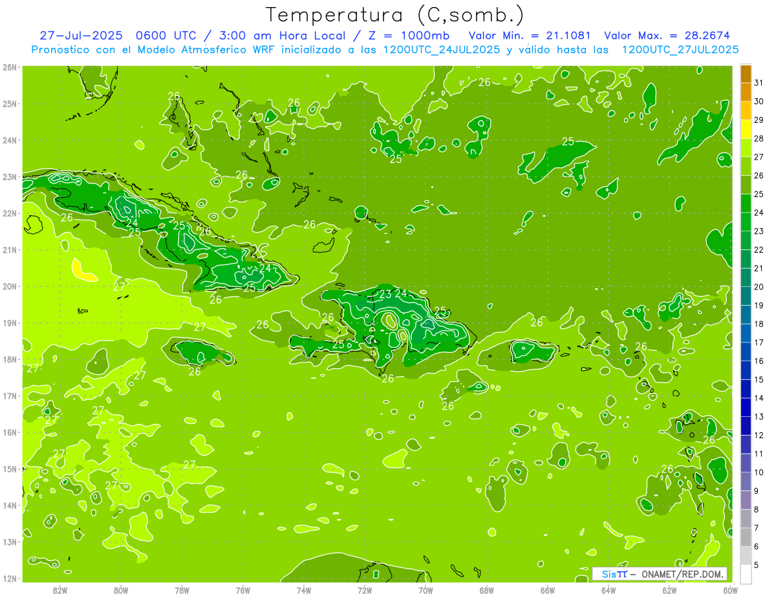This screenshot has width=776, height=599.
Task: Click the '66W' longitude axis label
Action: click(548, 590)
